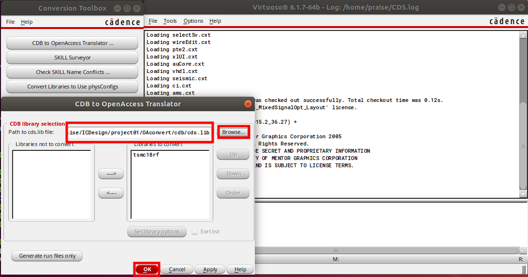Click 'Graphics Corporation 2005' log text
Viewport: 528px width, 277px height.
301,136
